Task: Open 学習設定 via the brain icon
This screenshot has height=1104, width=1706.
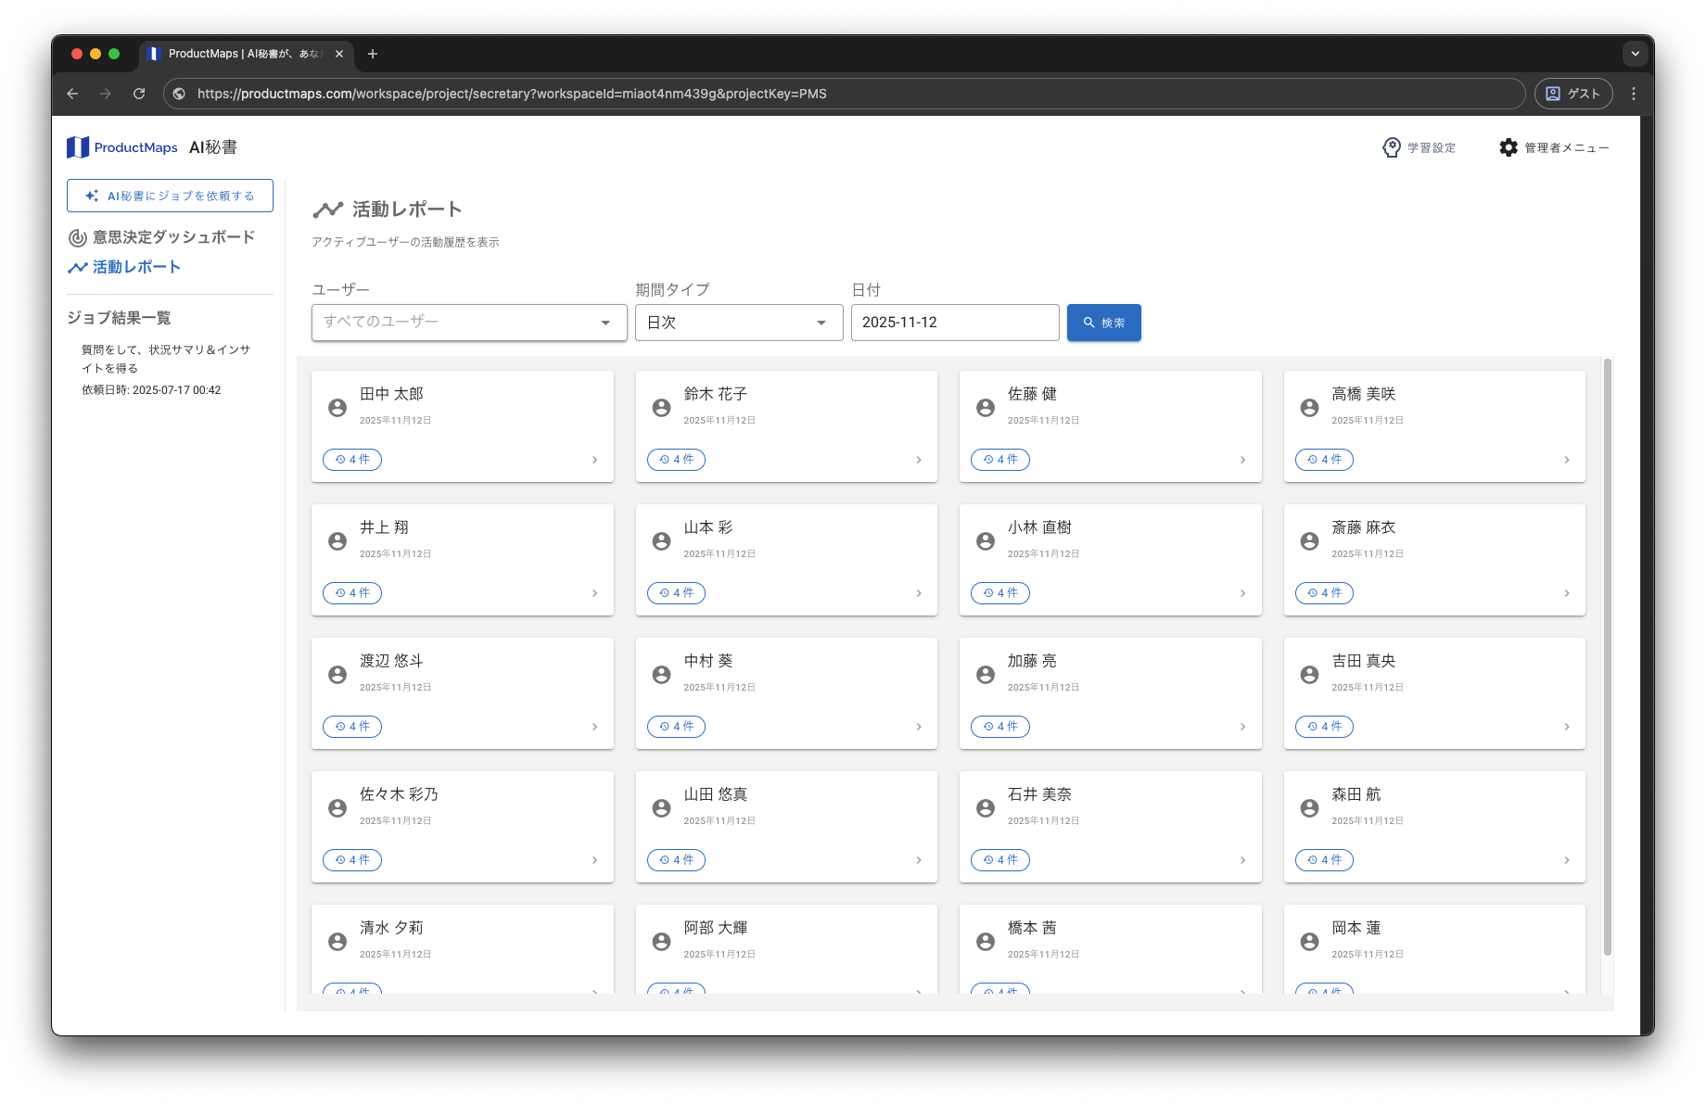Action: 1391,146
